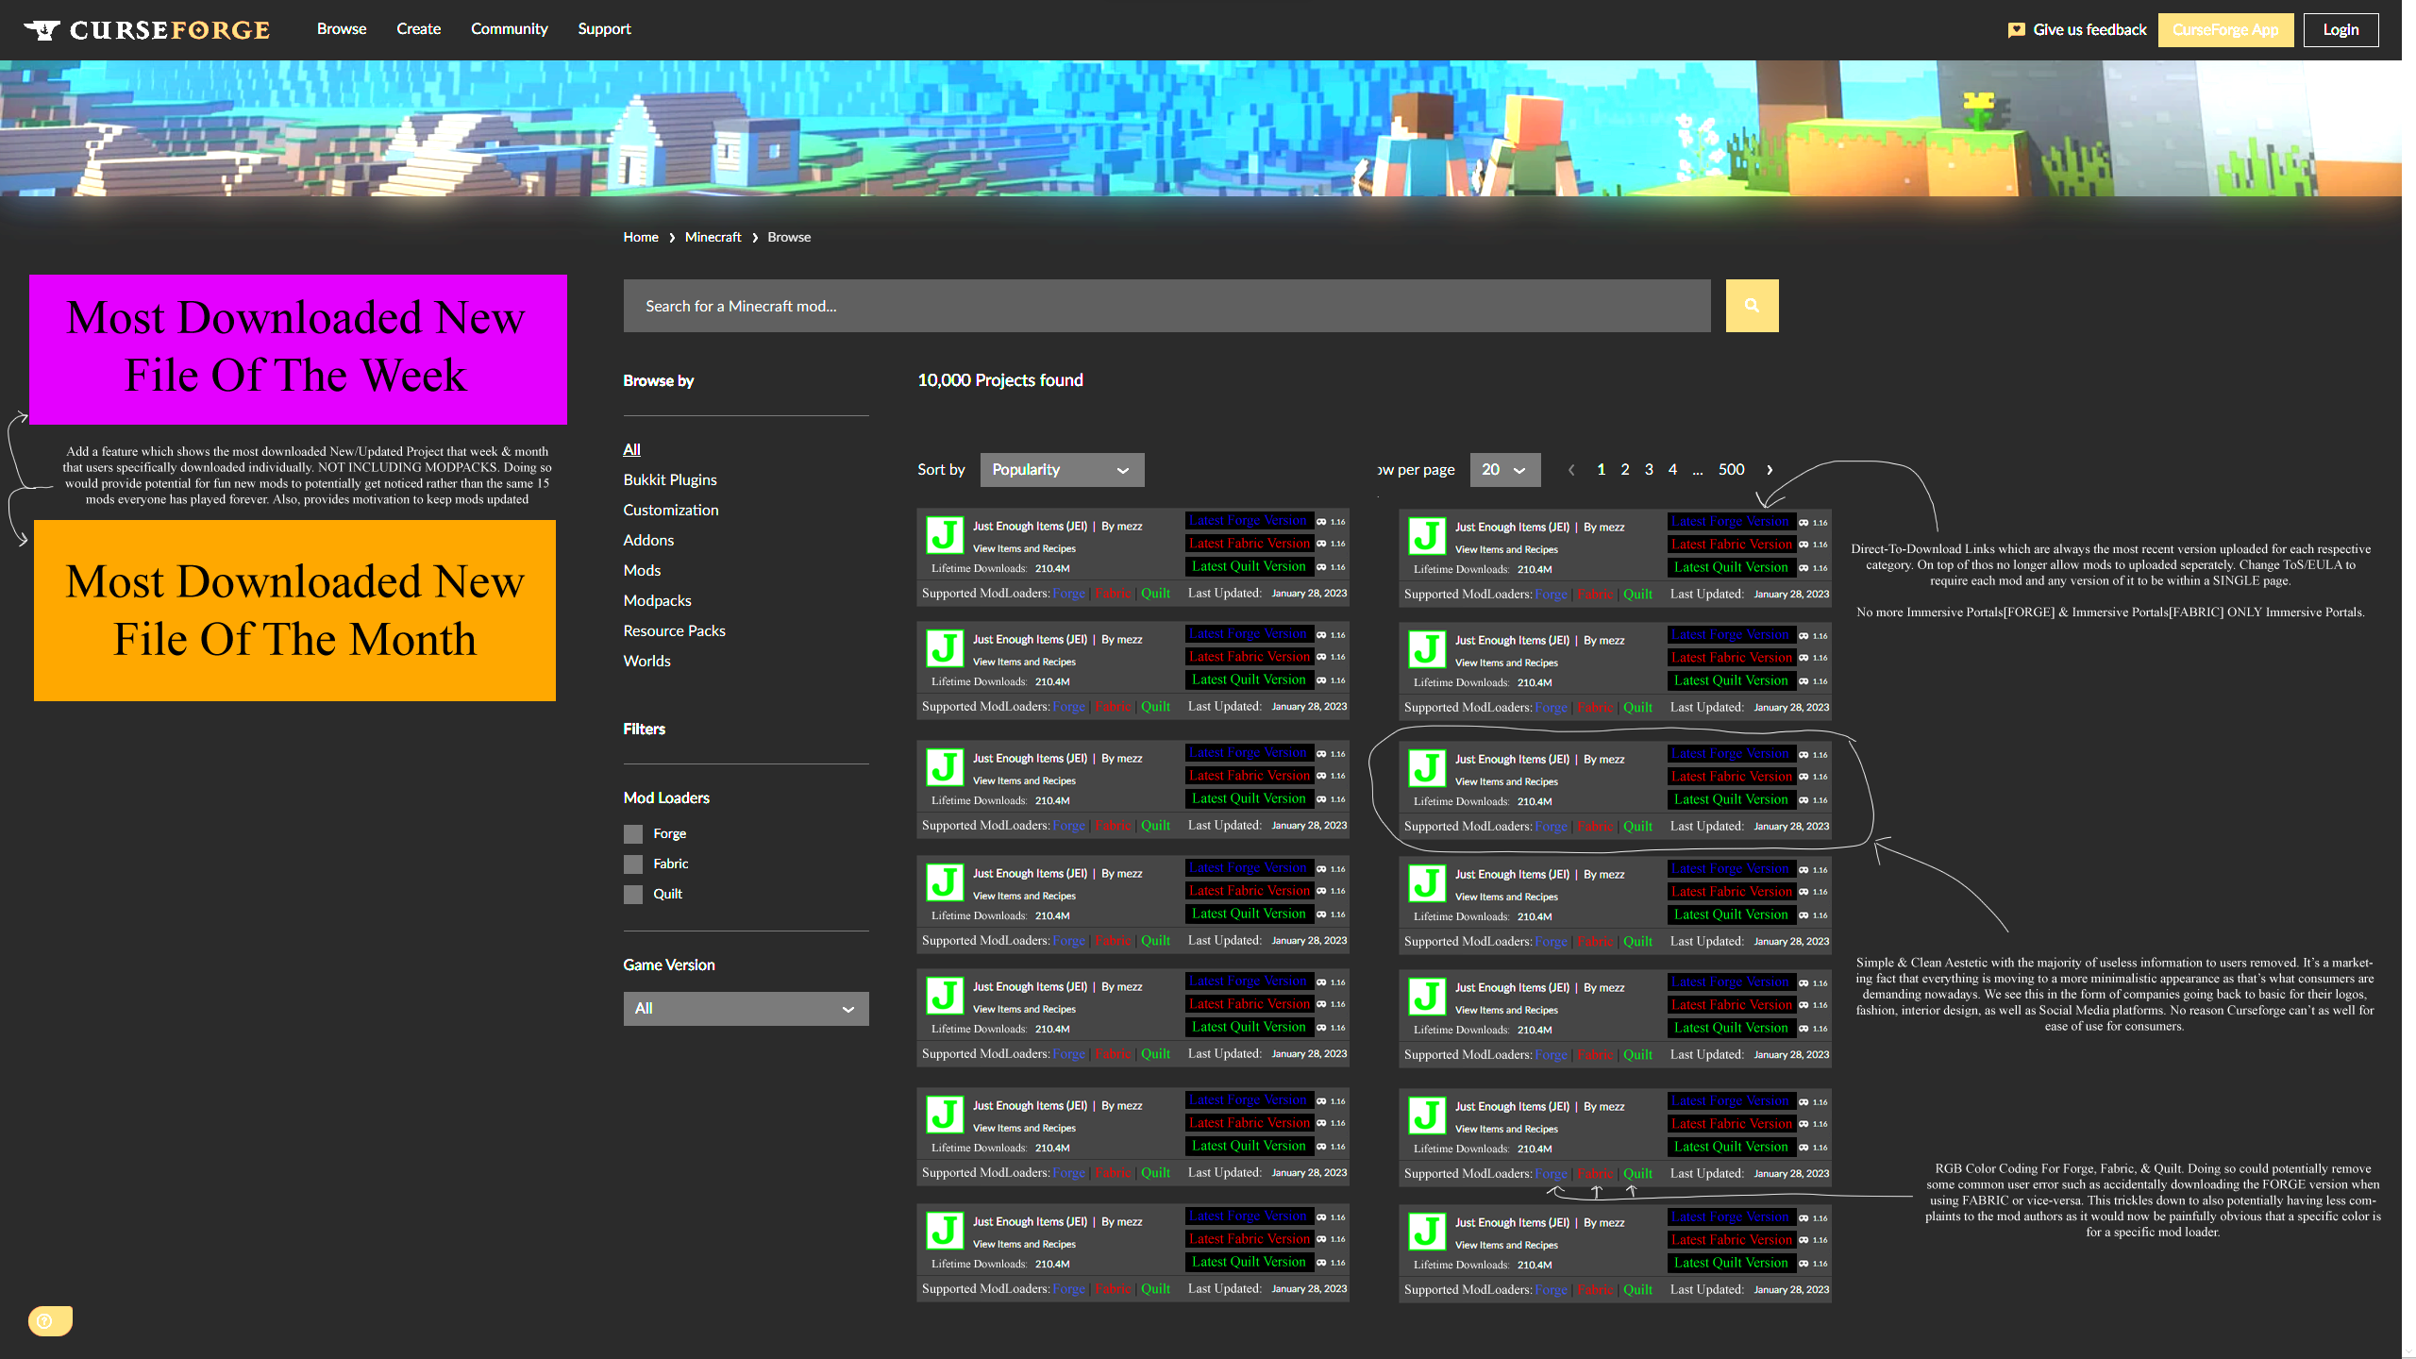Toggle the Quilt mod loader checkbox
The height and width of the screenshot is (1359, 2416).
click(633, 895)
